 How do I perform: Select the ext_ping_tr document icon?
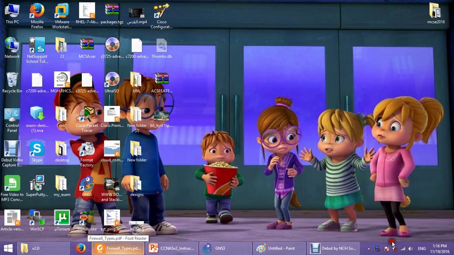click(x=112, y=221)
